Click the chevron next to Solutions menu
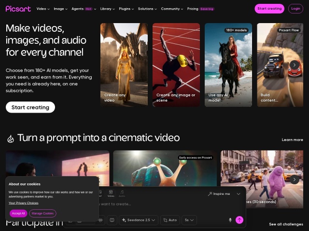309x231 pixels. [x=155, y=9]
